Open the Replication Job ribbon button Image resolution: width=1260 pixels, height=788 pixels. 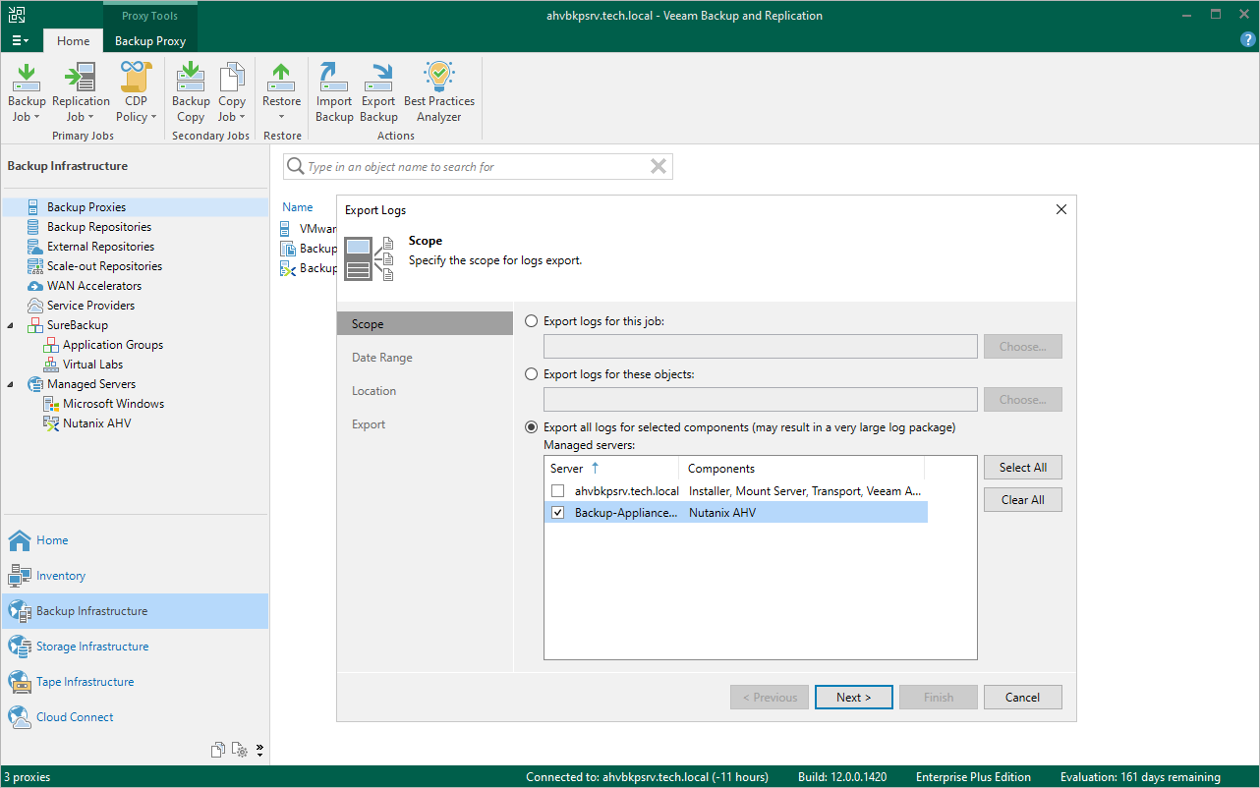(81, 92)
